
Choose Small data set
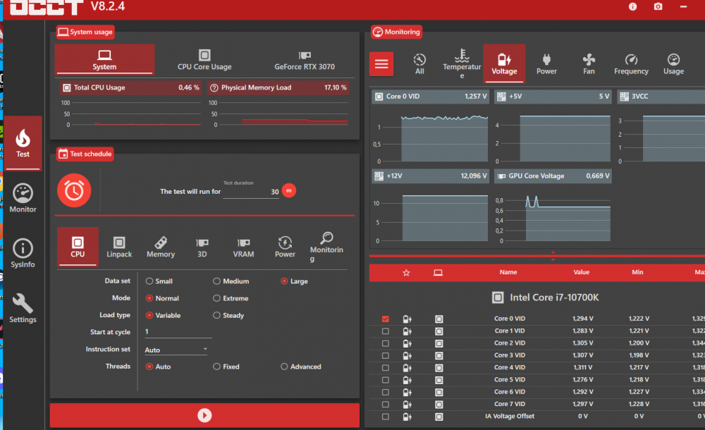coord(159,281)
